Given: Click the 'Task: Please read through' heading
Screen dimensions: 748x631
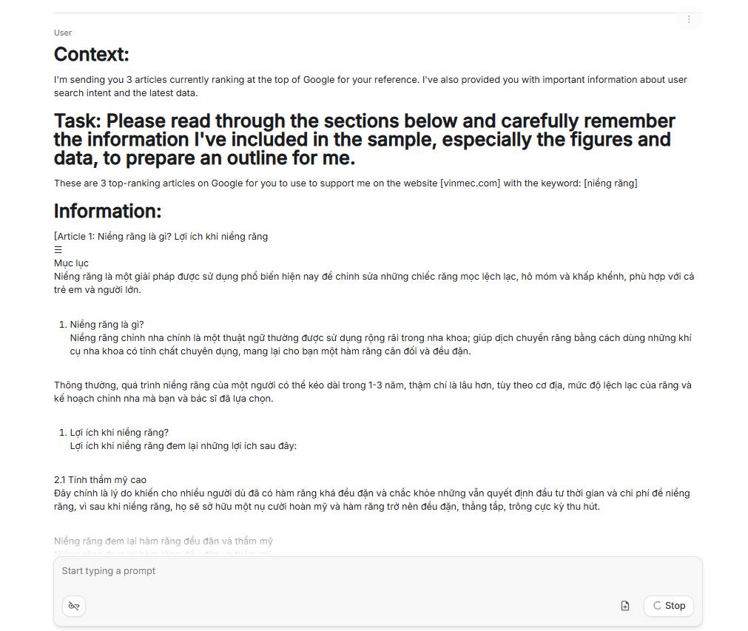Looking at the screenshot, I should 364,139.
